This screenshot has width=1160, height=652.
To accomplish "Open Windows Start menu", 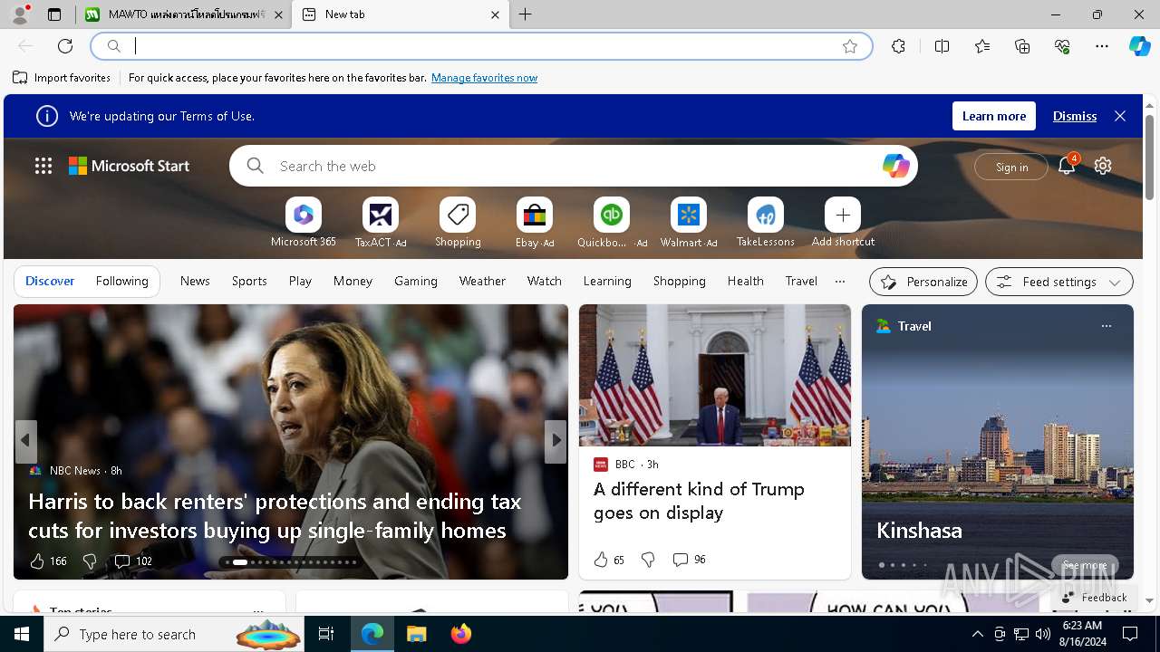I will coord(22,634).
